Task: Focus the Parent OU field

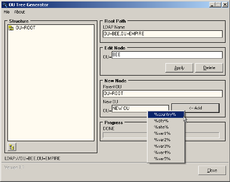Action: pos(162,93)
